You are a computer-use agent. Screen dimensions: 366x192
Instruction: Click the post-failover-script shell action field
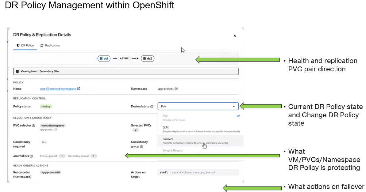(x=198, y=172)
